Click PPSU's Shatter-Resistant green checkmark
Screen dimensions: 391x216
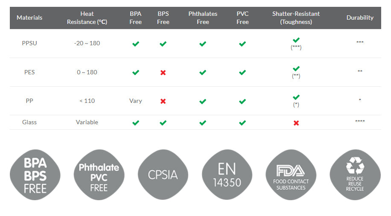tap(296, 40)
